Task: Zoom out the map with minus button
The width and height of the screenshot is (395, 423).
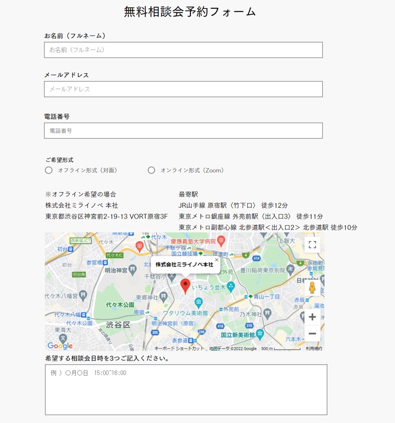Action: tap(312, 333)
